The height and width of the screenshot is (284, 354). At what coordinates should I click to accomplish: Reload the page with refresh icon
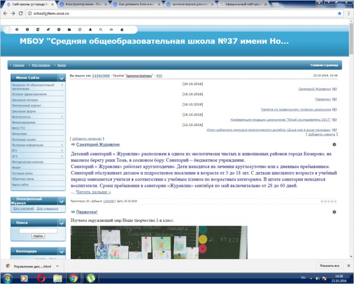(21, 14)
